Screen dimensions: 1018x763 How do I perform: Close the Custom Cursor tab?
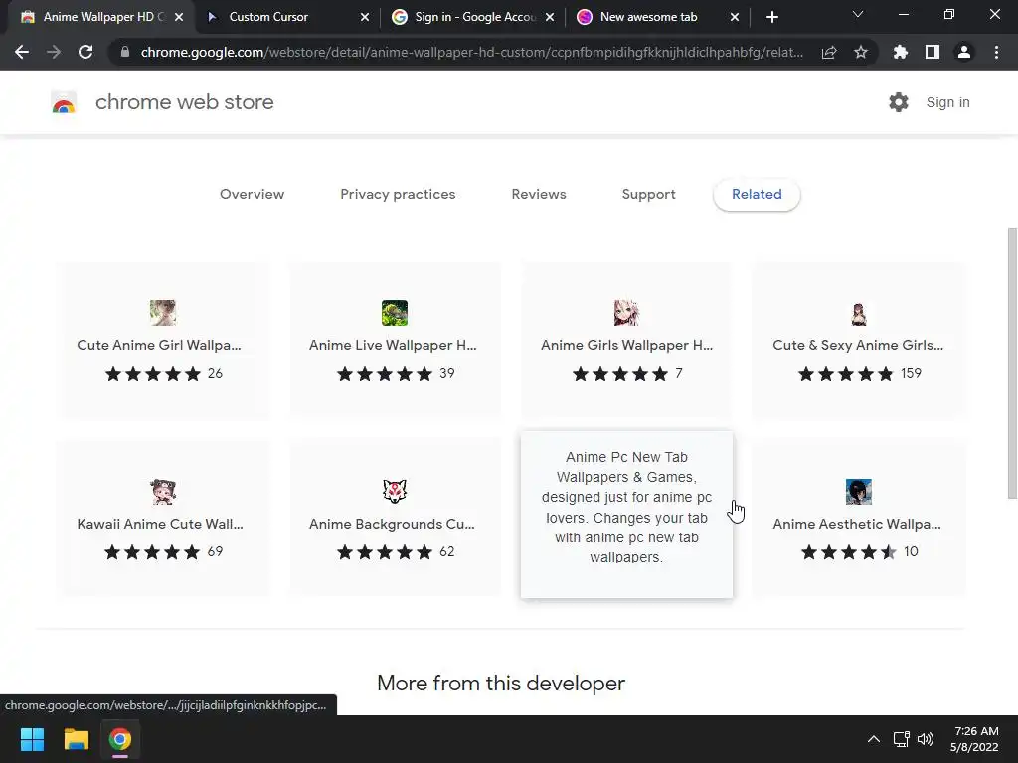[x=365, y=18]
